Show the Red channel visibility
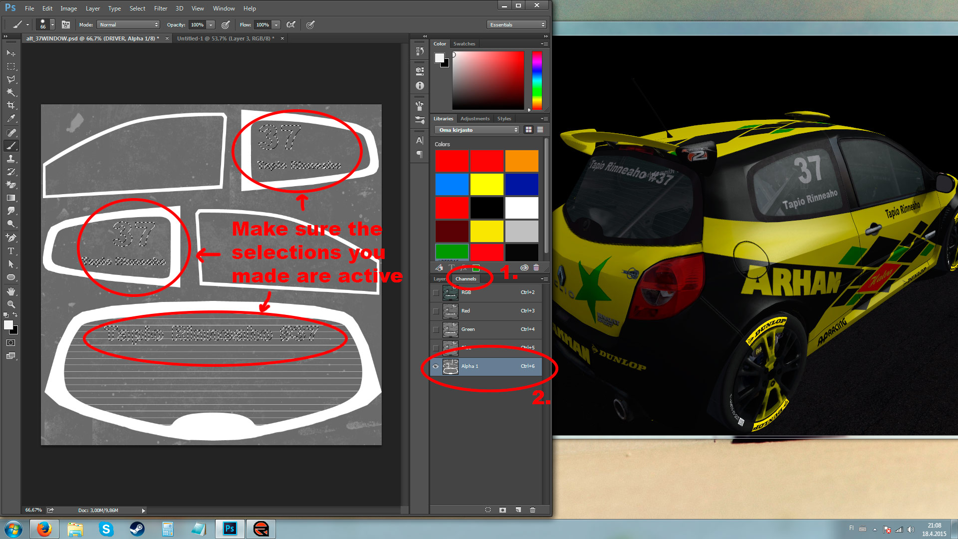The height and width of the screenshot is (539, 958). (x=436, y=311)
